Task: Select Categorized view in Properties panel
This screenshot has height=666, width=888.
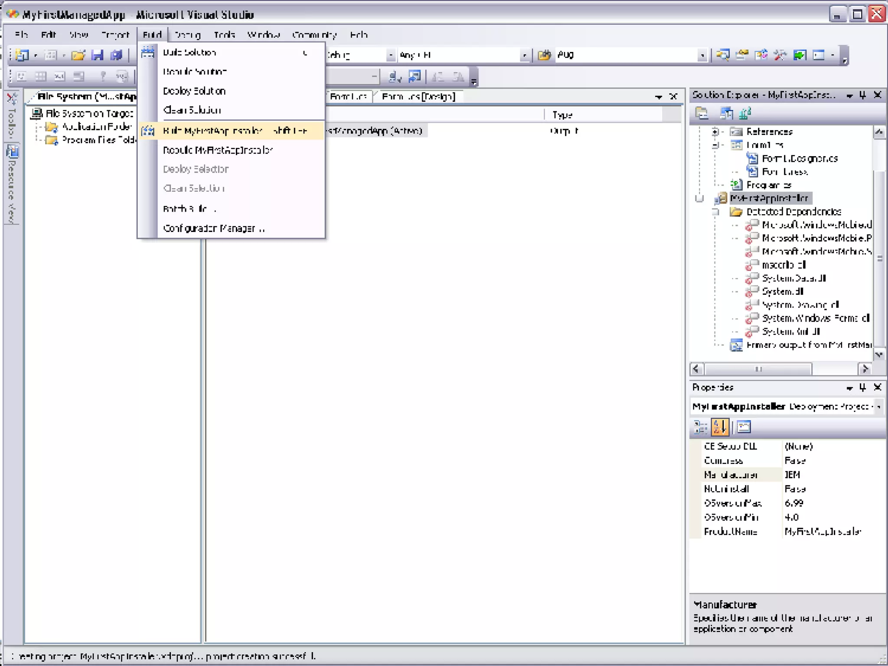Action: tap(700, 427)
